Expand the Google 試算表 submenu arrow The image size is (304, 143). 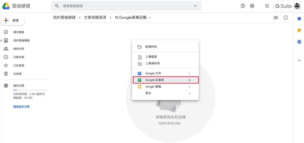pyautogui.click(x=189, y=80)
